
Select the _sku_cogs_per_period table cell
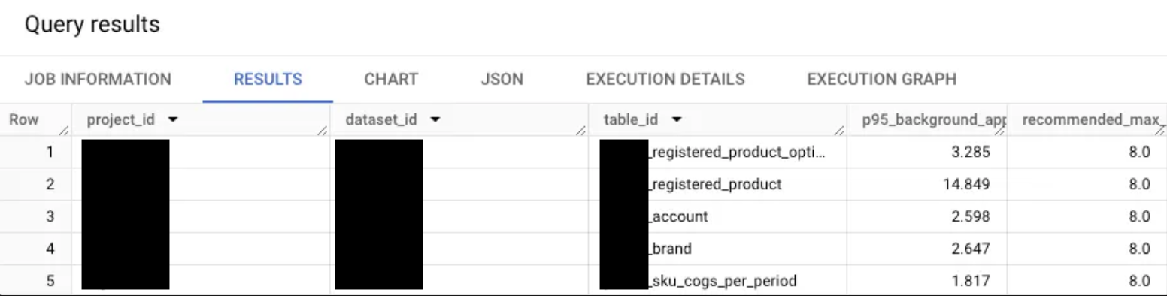[719, 281]
